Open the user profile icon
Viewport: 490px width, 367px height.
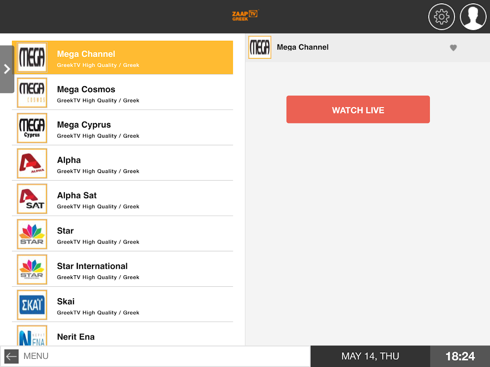(x=473, y=17)
